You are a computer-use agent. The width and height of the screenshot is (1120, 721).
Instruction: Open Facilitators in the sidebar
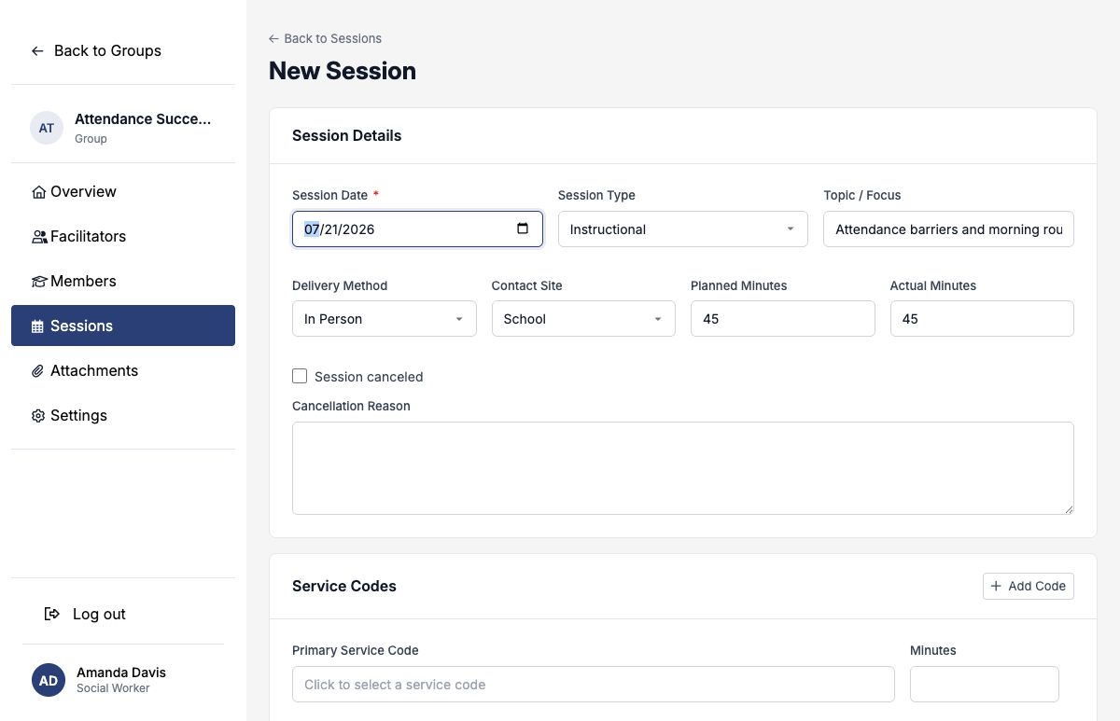(x=123, y=236)
